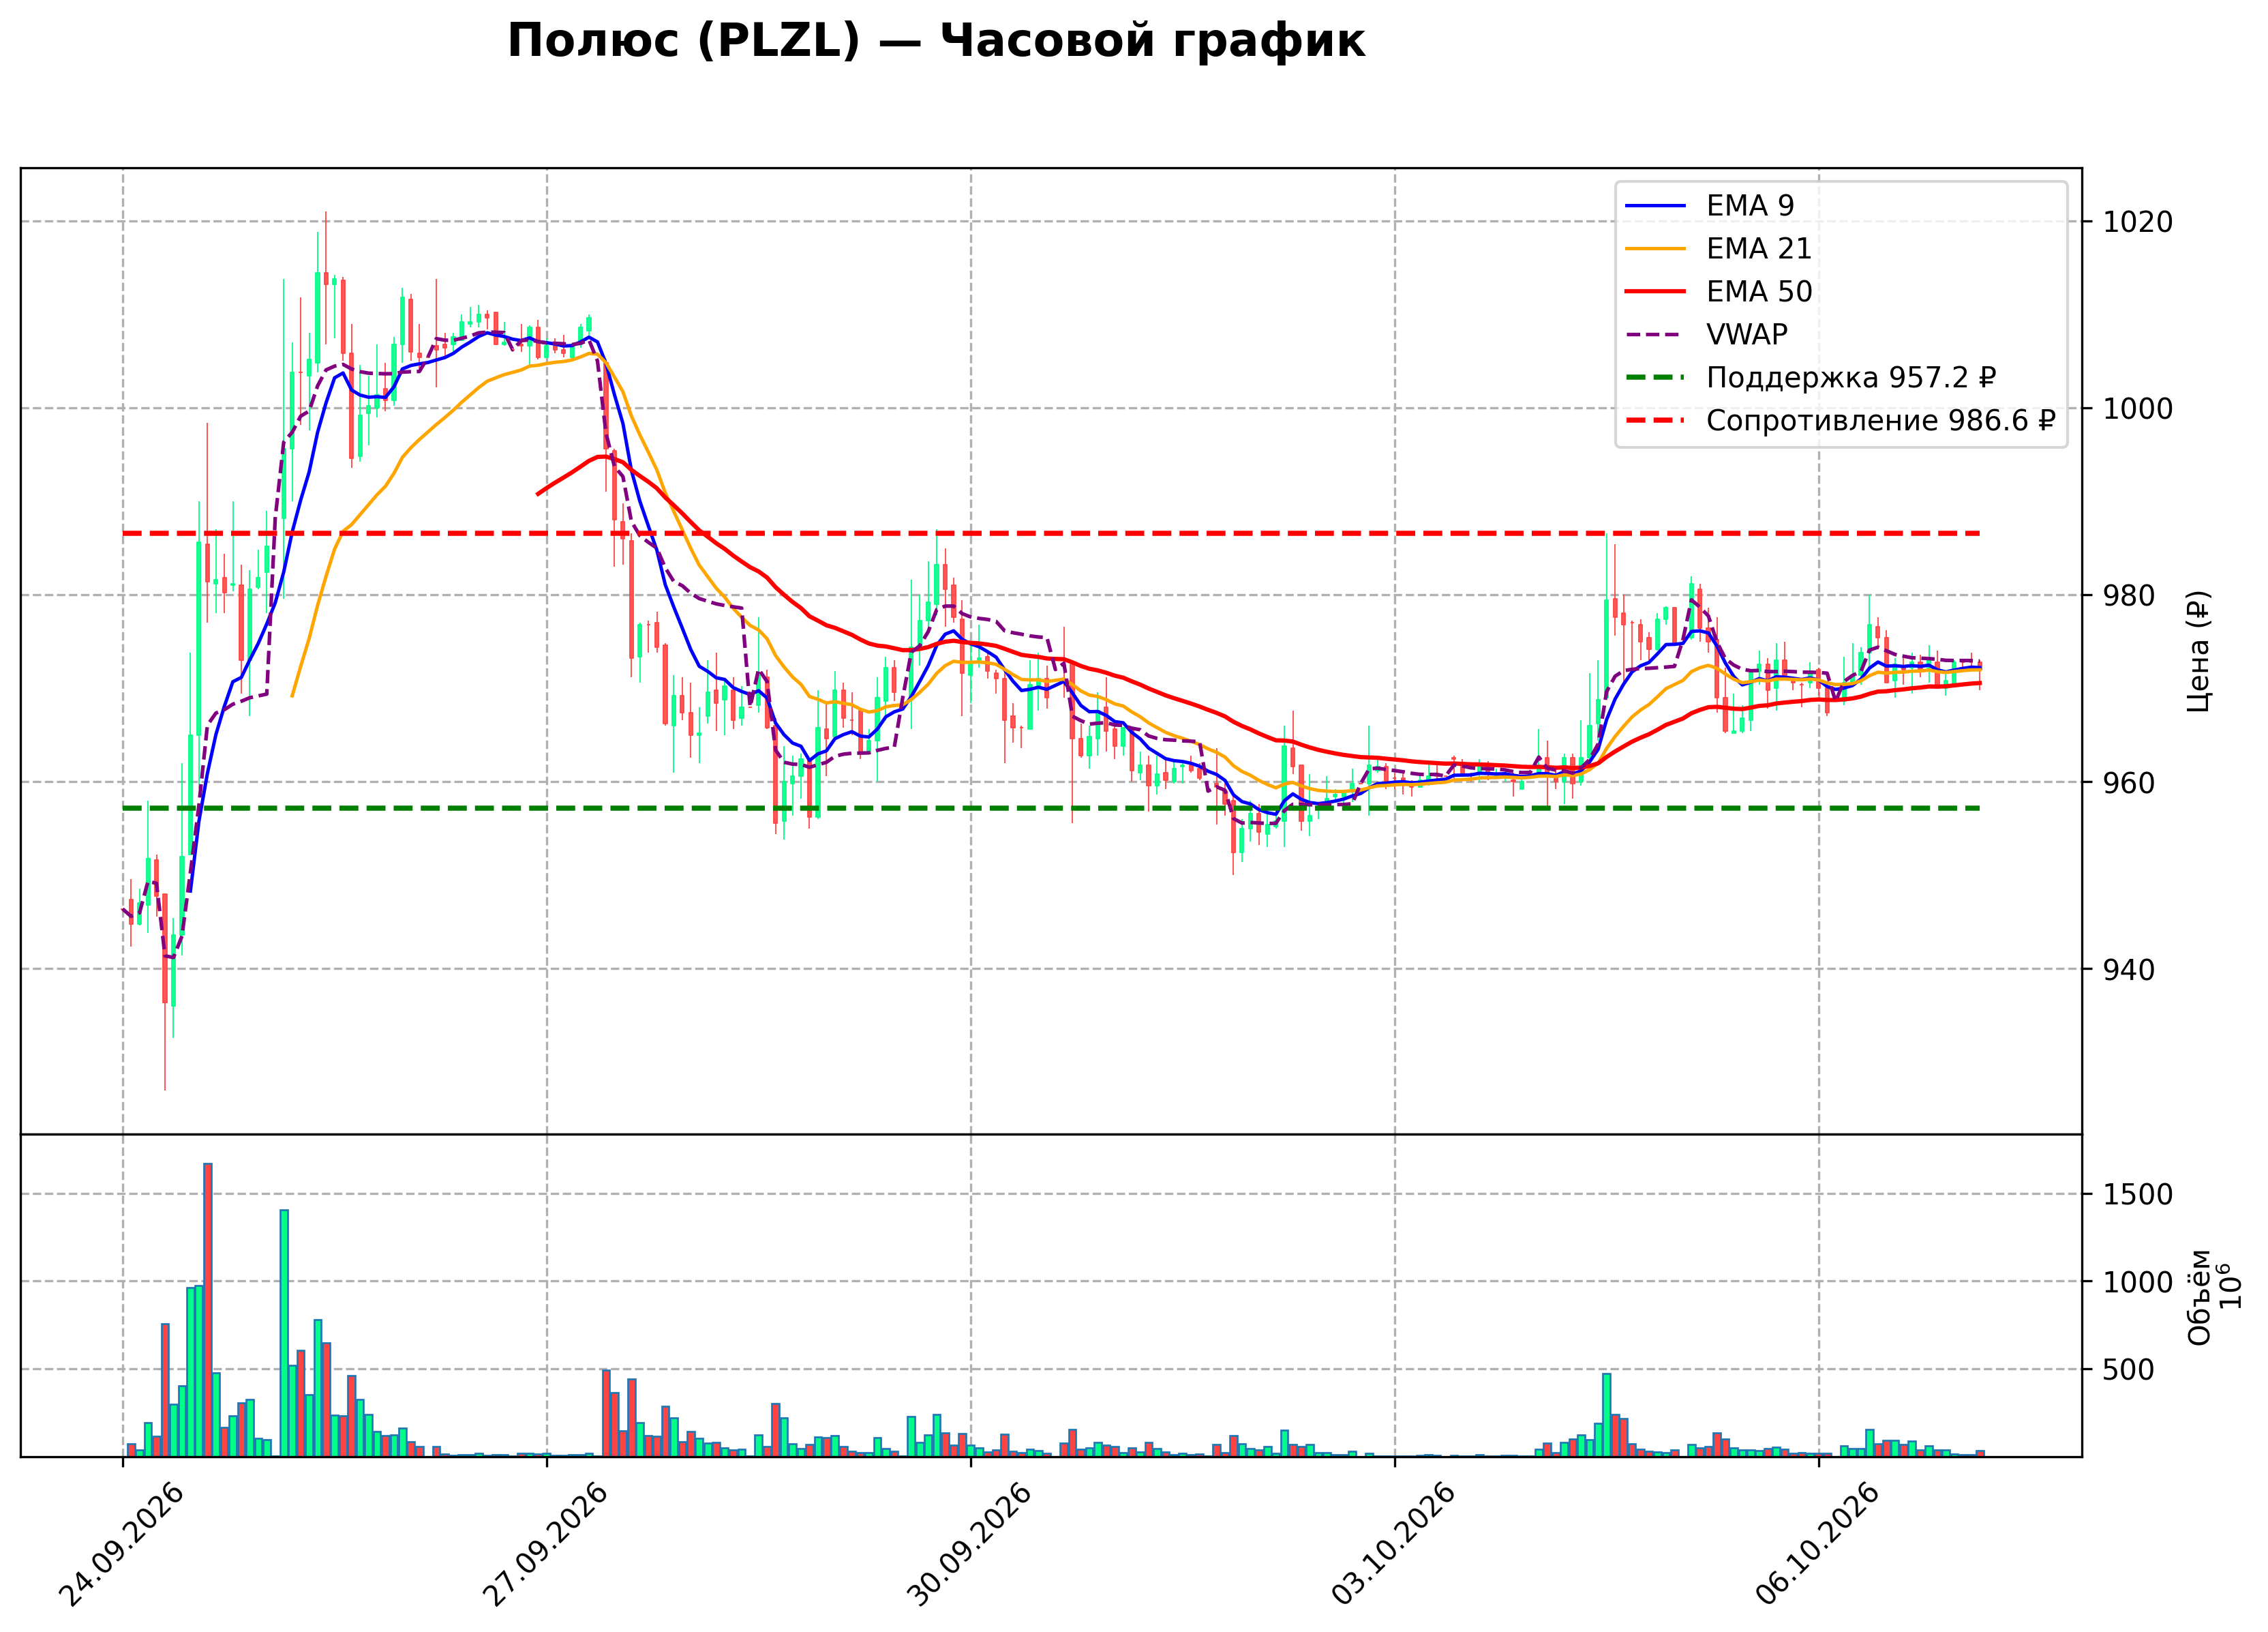This screenshot has width=2268, height=1632.
Task: Click the 500 volume axis label
Action: 2129,1370
